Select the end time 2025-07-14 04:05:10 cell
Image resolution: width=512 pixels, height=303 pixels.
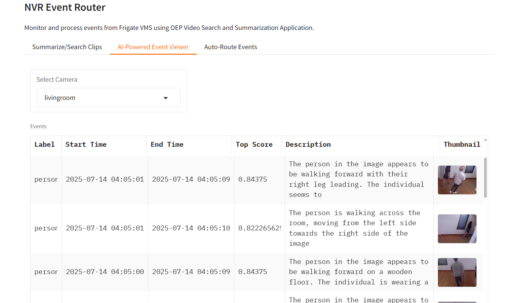click(x=191, y=228)
